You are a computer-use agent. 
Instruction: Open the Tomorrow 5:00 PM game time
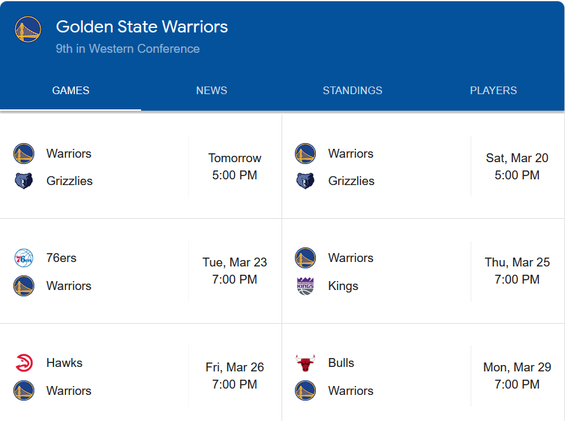pyautogui.click(x=235, y=167)
